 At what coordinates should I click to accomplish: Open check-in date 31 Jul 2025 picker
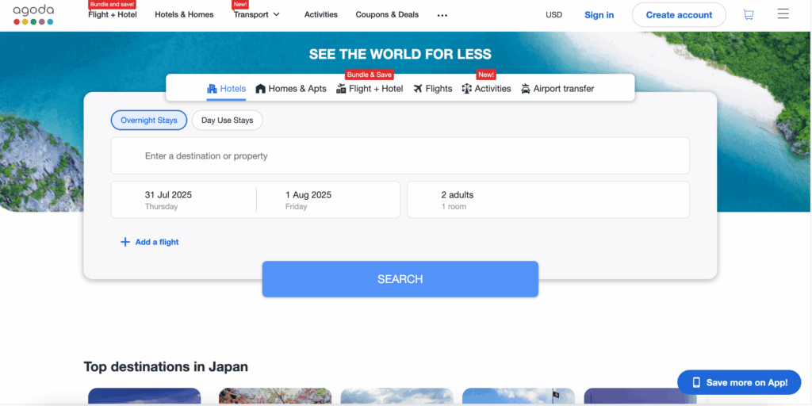point(184,200)
